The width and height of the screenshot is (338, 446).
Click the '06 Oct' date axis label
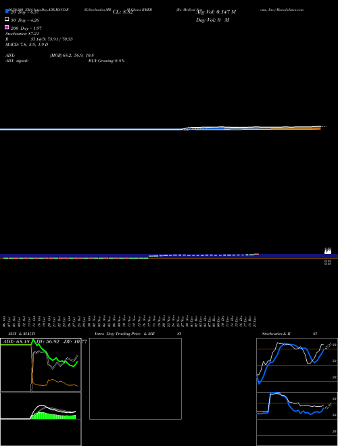point(4,322)
